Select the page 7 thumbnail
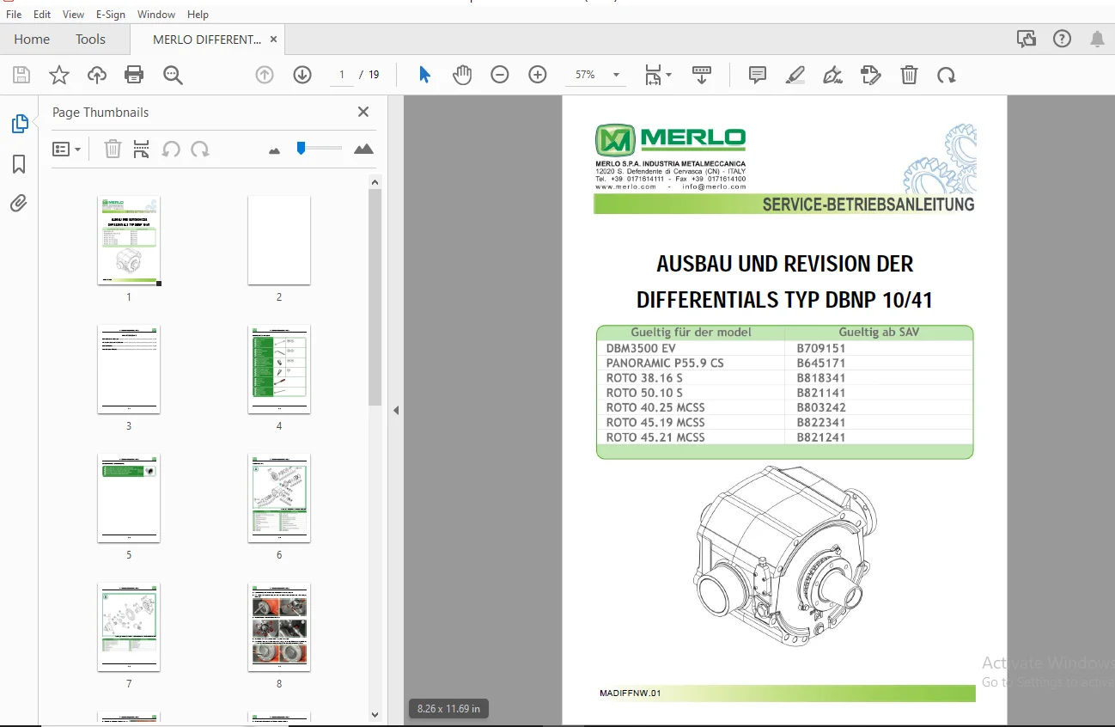Viewport: 1115px width, 727px height. (129, 627)
